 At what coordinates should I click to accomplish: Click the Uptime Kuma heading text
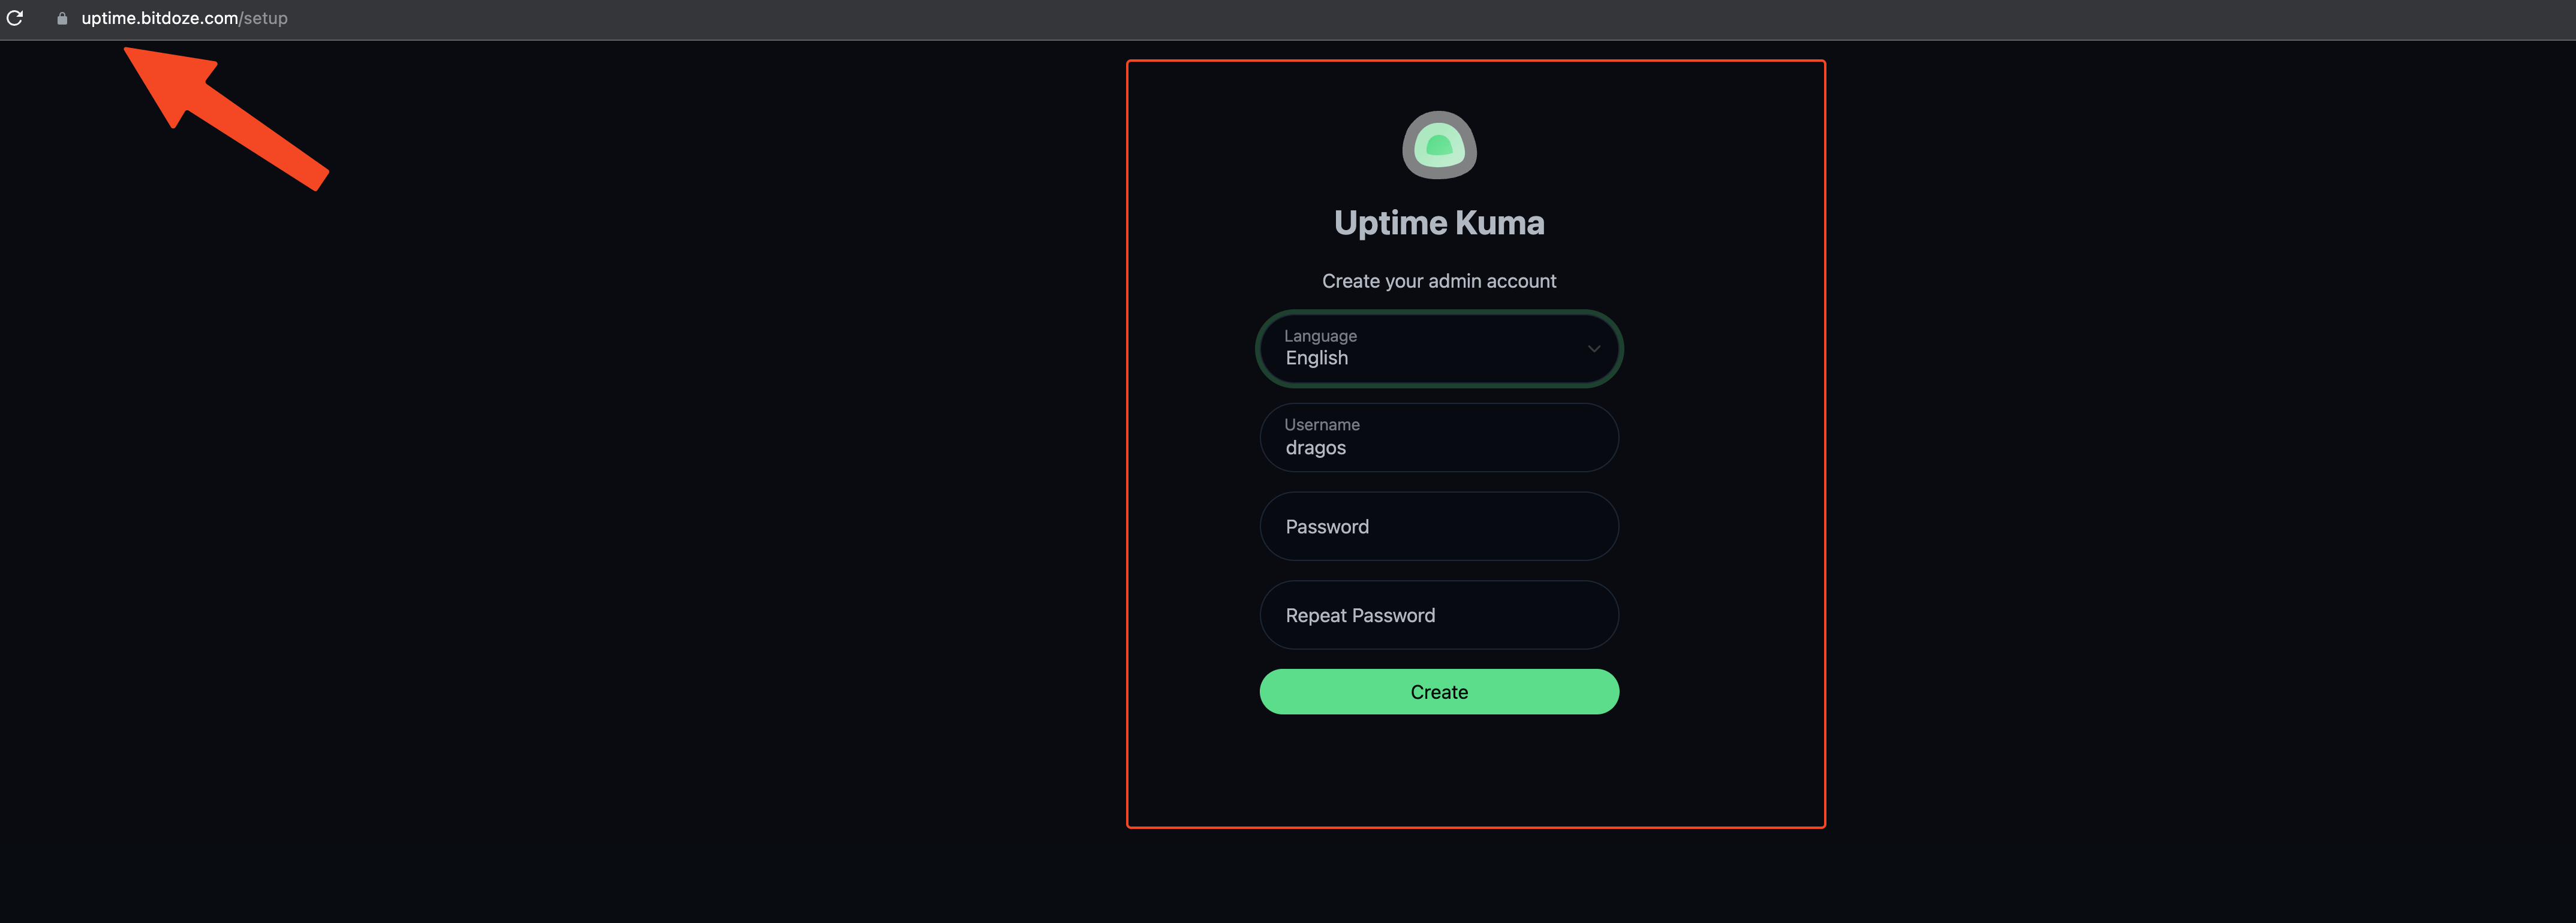click(x=1439, y=222)
